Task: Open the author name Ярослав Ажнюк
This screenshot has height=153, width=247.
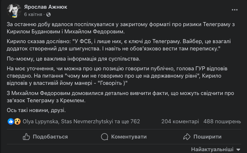Action: (x=45, y=7)
